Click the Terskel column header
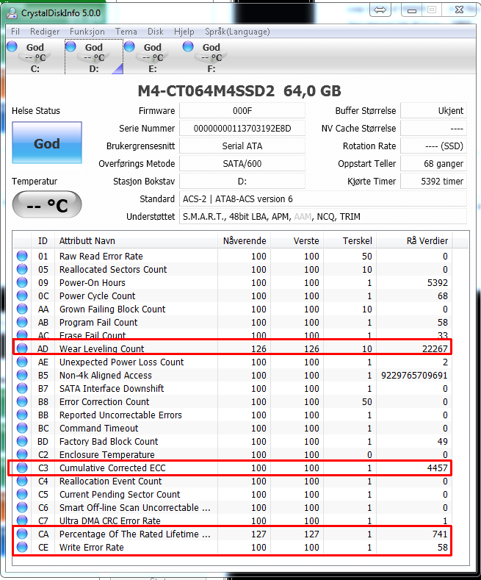The image size is (481, 580). pos(350,241)
